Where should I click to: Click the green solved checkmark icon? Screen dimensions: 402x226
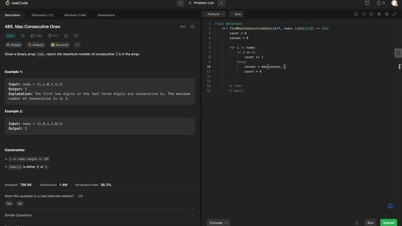coord(23,36)
